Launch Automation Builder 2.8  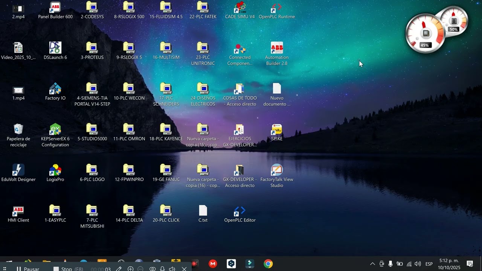[277, 54]
